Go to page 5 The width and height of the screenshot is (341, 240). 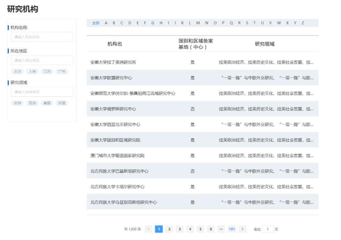[201, 229]
